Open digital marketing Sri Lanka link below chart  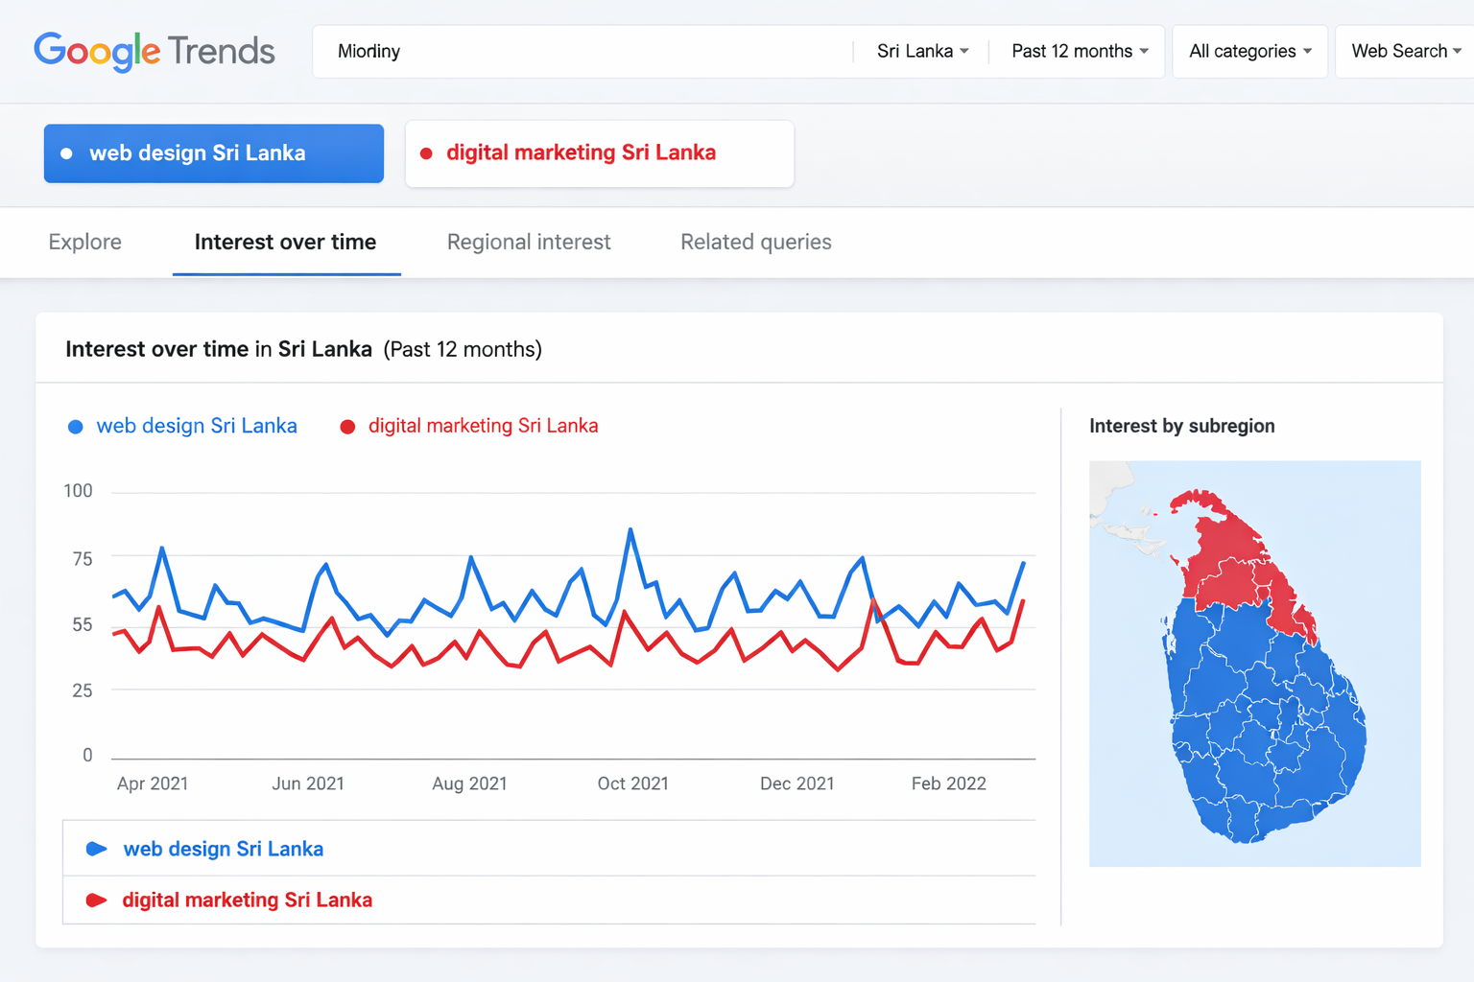coord(248,900)
